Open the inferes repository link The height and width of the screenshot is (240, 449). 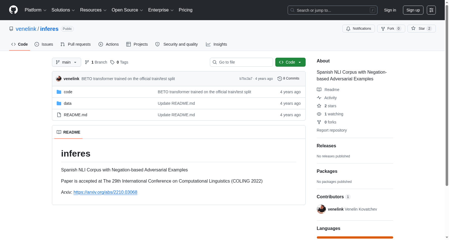(49, 29)
